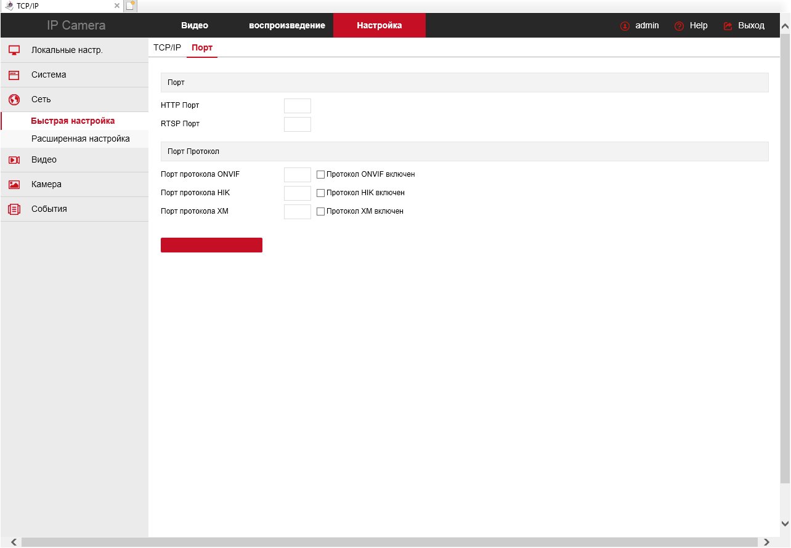
Task: Enable the Протокол ONVIF включен checkbox
Action: pyautogui.click(x=320, y=175)
